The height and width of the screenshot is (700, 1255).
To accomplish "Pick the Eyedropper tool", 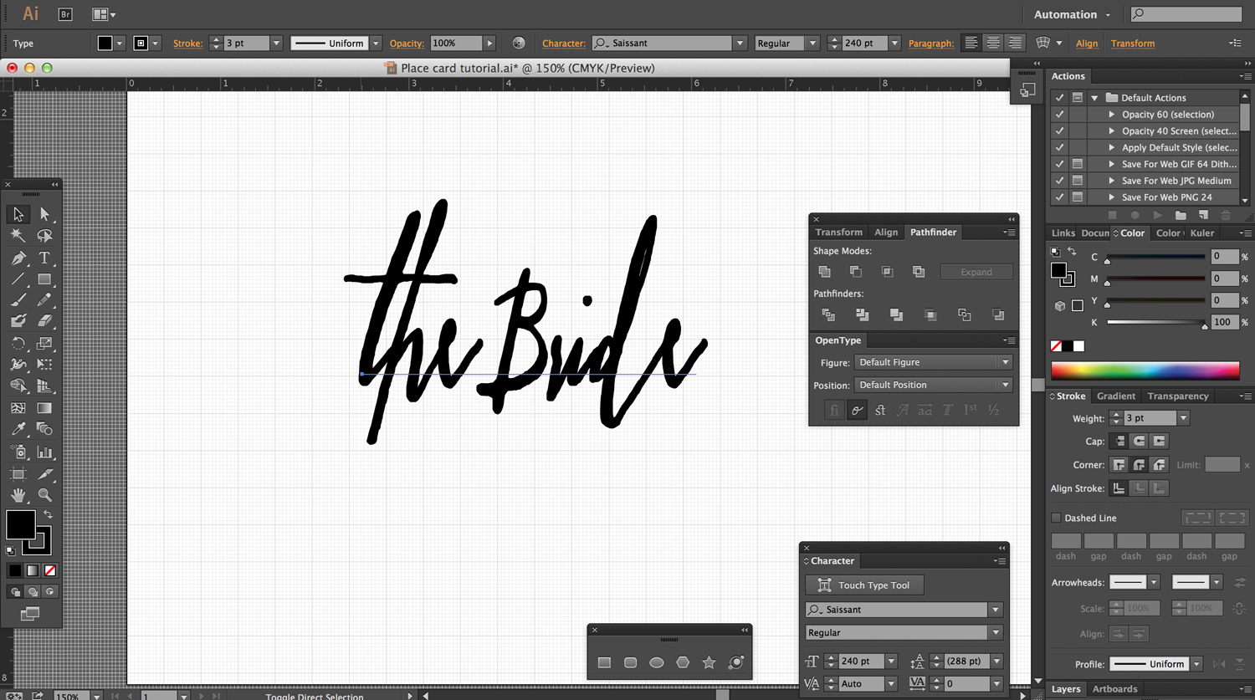I will click(x=18, y=429).
